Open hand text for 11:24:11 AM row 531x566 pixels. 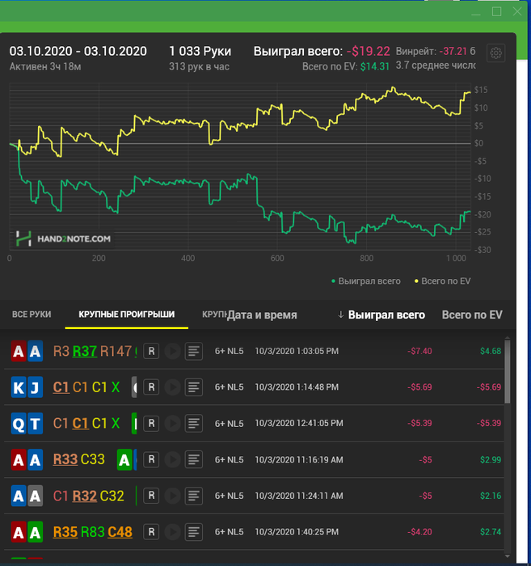point(194,496)
